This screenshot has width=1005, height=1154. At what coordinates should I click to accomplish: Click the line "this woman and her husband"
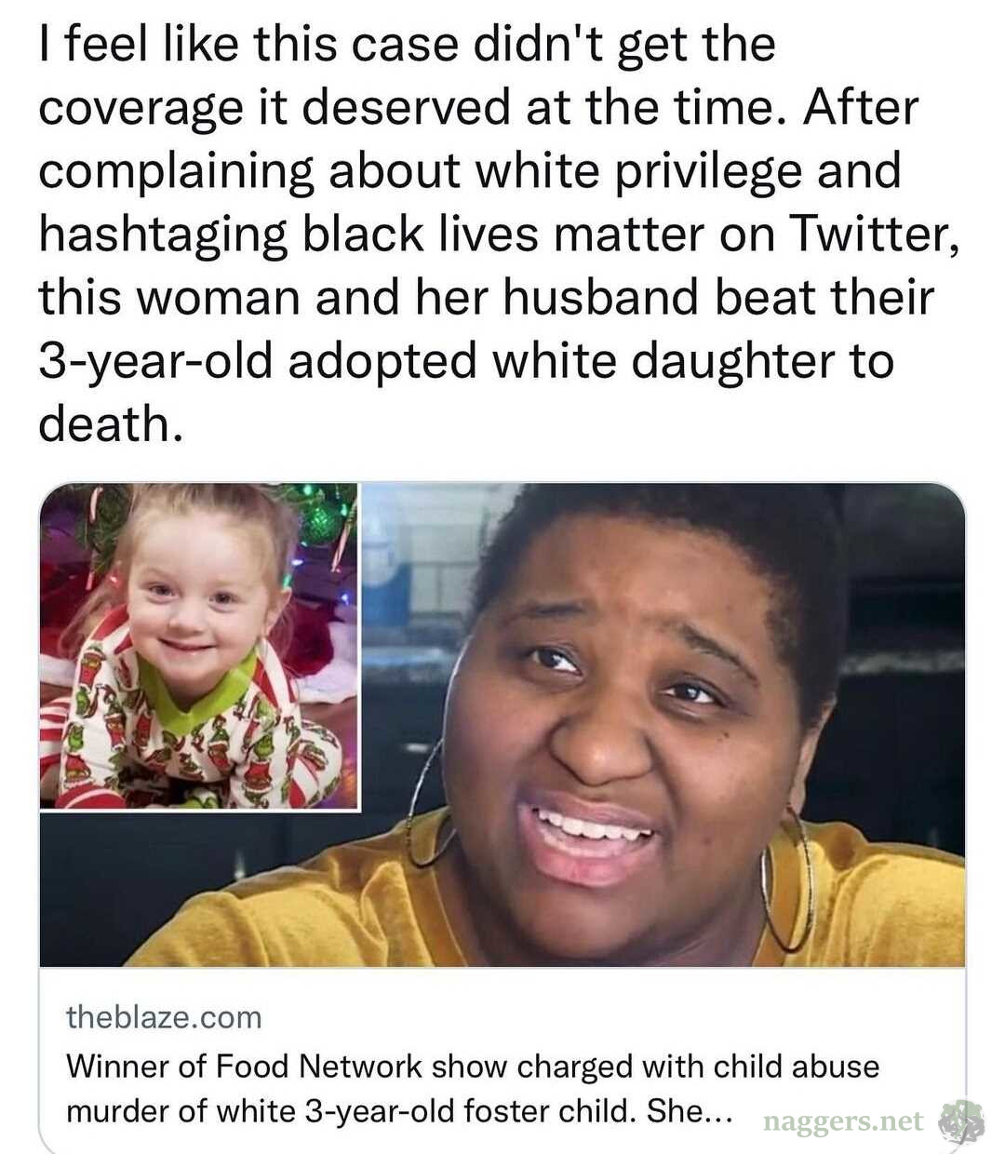pyautogui.click(x=485, y=298)
